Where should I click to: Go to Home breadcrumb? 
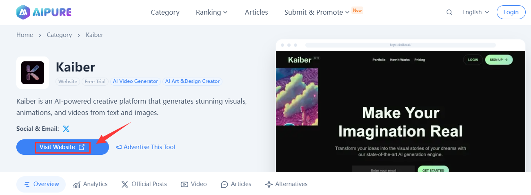(24, 35)
